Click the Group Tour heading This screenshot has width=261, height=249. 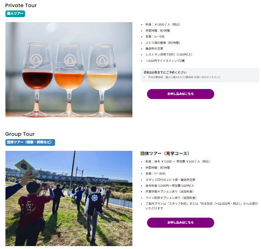tap(20, 134)
